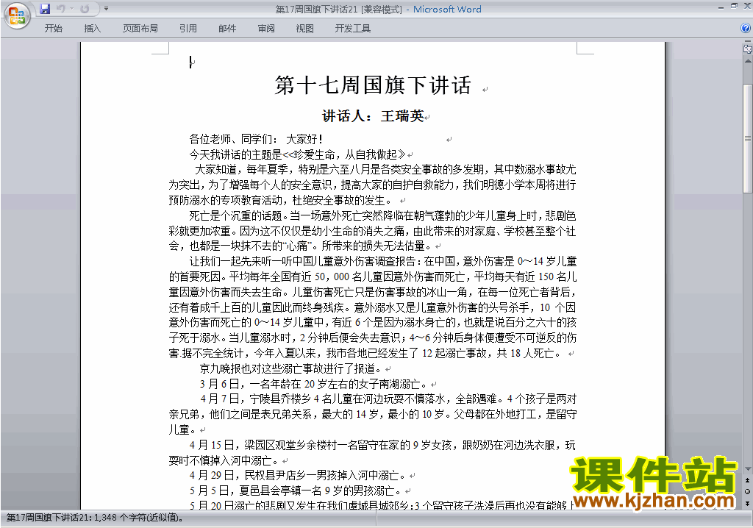The image size is (753, 528).
Task: Click the greeting 各位老师、同学们： 大家好！
Action: tap(256, 139)
